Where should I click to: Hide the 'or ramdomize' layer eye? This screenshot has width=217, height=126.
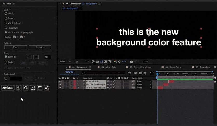(x=60, y=81)
